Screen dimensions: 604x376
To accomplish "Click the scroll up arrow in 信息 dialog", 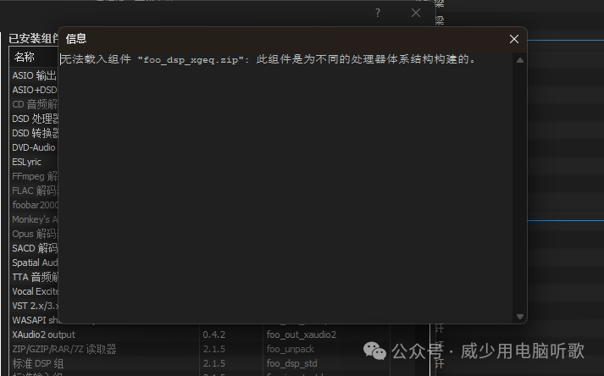I will pos(519,60).
